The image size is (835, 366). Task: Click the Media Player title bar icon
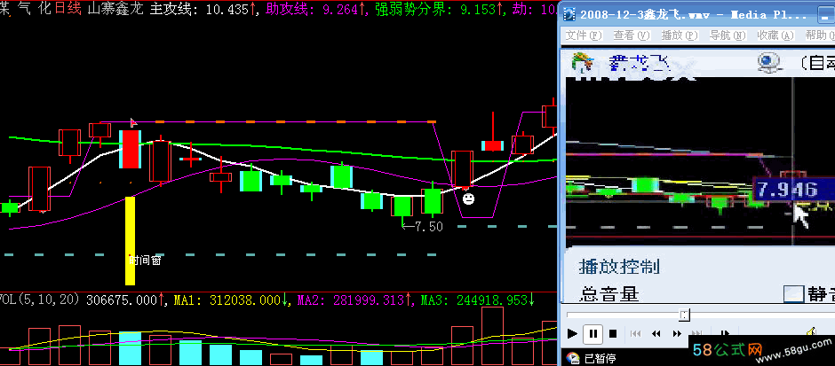(x=569, y=16)
